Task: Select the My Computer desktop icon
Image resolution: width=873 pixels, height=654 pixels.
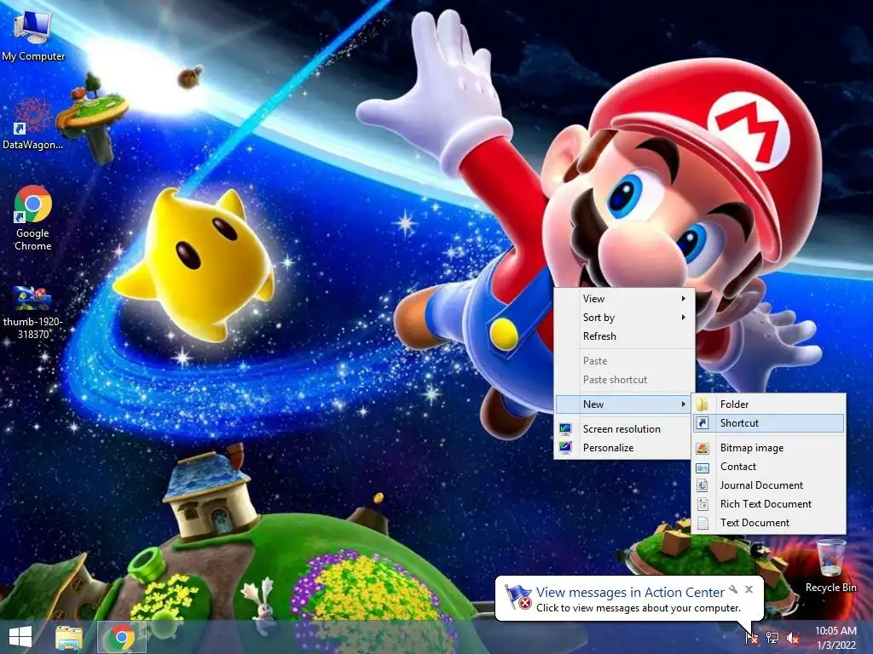Action: (x=33, y=36)
